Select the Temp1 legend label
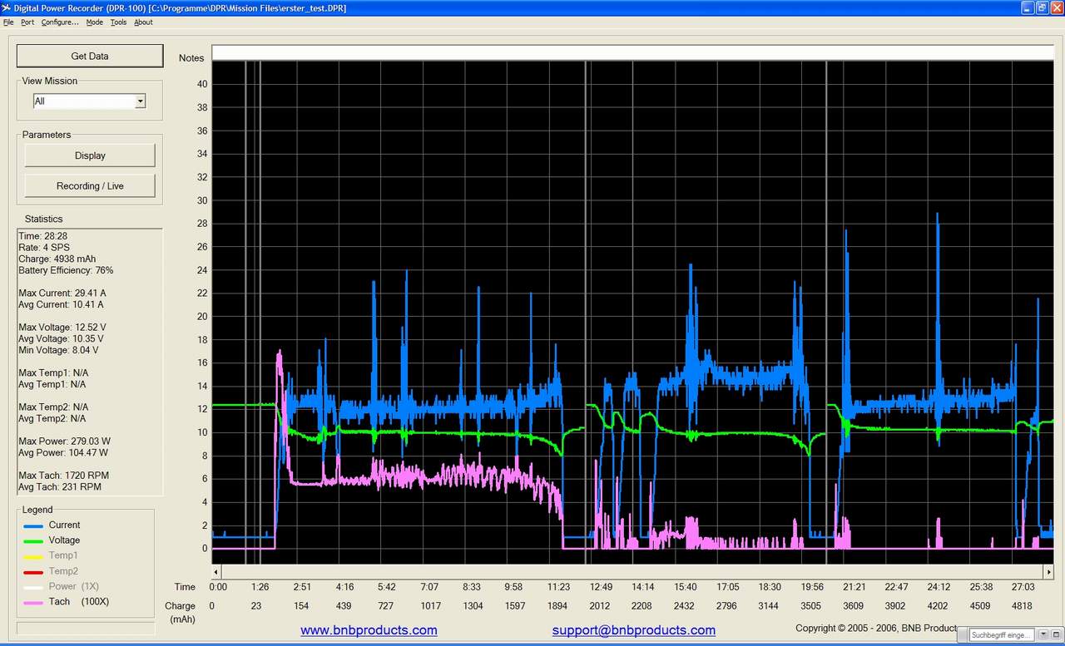 click(63, 555)
